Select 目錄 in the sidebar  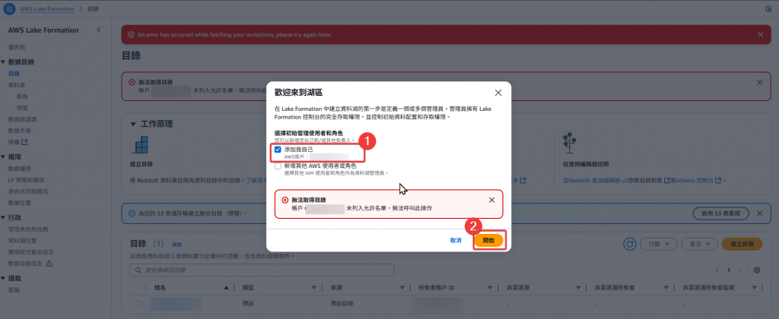point(14,74)
